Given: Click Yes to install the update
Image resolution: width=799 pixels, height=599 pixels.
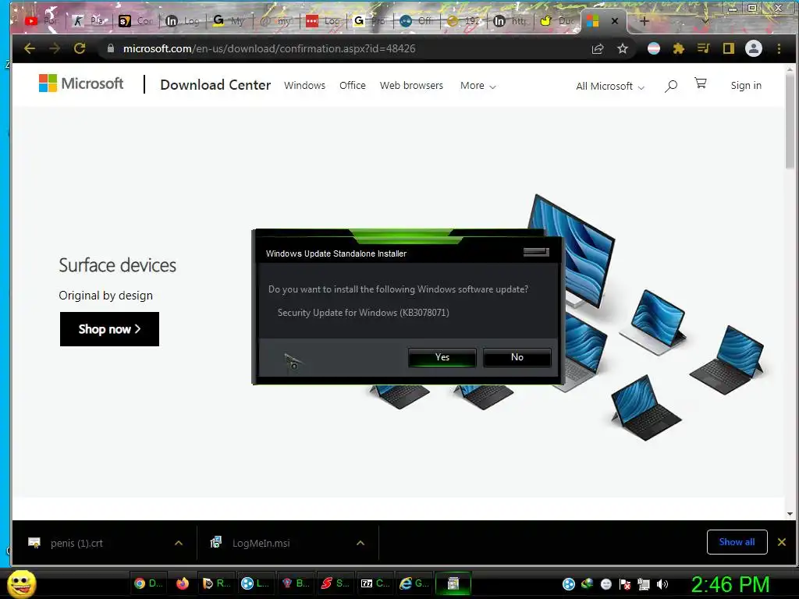Looking at the screenshot, I should [x=442, y=357].
